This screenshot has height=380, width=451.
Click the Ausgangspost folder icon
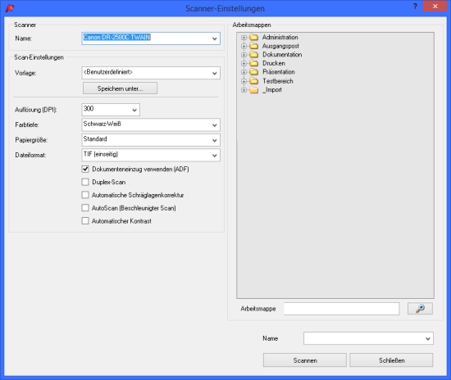click(253, 46)
